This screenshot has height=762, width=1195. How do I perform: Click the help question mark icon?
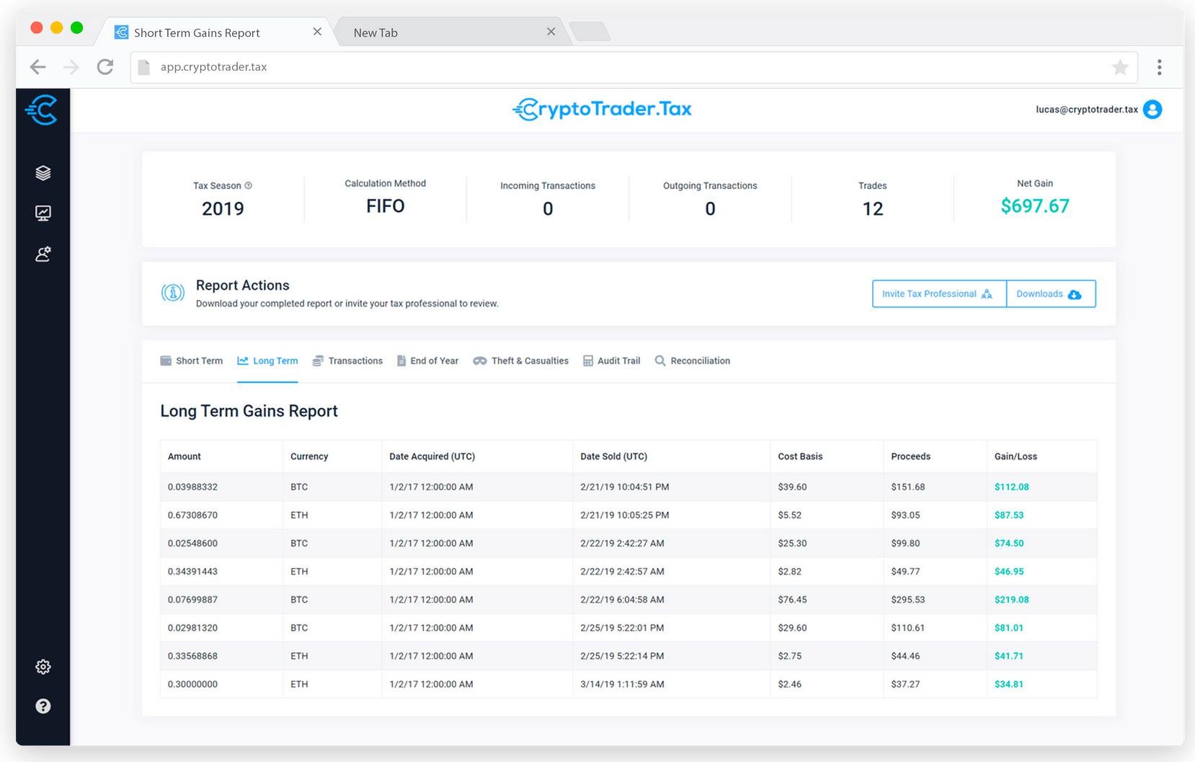[x=43, y=706]
